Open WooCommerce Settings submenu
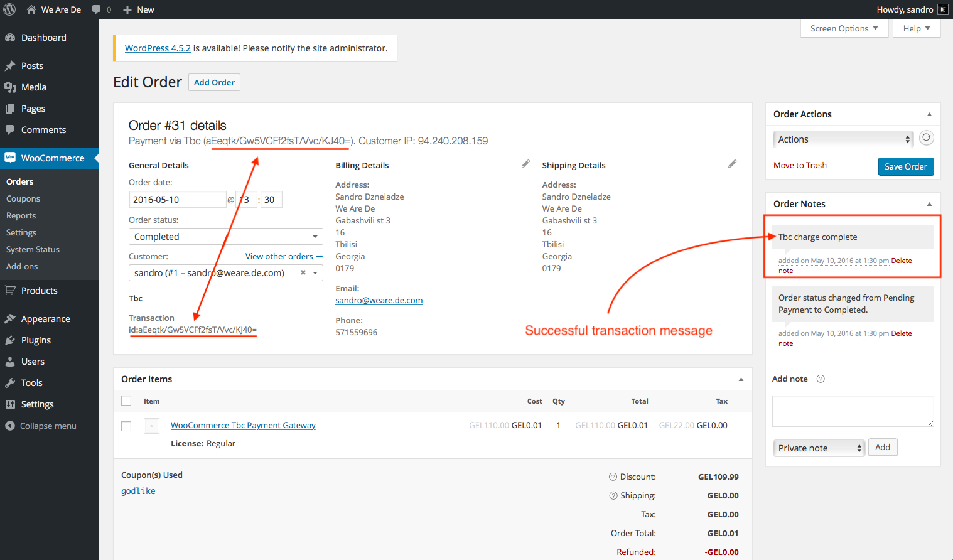Screen dimensions: 953x560 [21, 232]
